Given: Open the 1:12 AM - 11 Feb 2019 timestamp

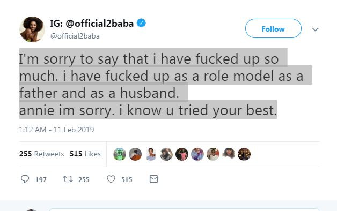Looking at the screenshot, I should pyautogui.click(x=56, y=130).
